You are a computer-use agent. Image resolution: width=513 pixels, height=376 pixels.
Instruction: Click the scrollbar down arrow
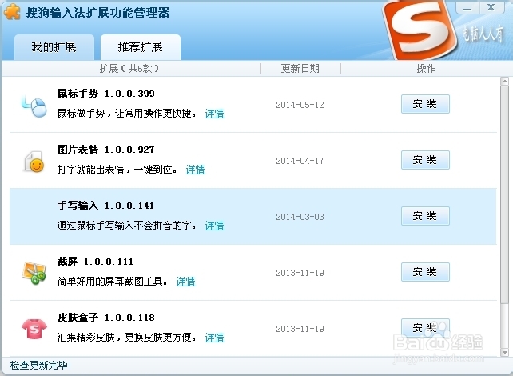pos(504,353)
